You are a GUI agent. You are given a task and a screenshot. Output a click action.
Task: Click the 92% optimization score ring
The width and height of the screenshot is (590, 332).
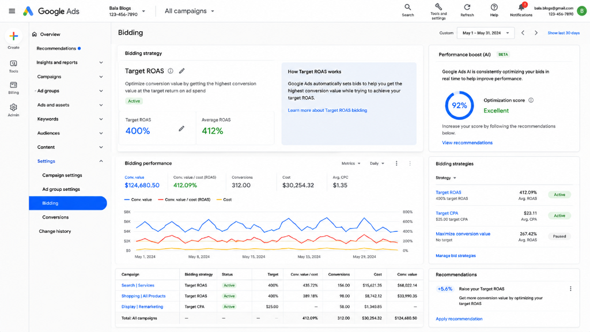pyautogui.click(x=459, y=105)
